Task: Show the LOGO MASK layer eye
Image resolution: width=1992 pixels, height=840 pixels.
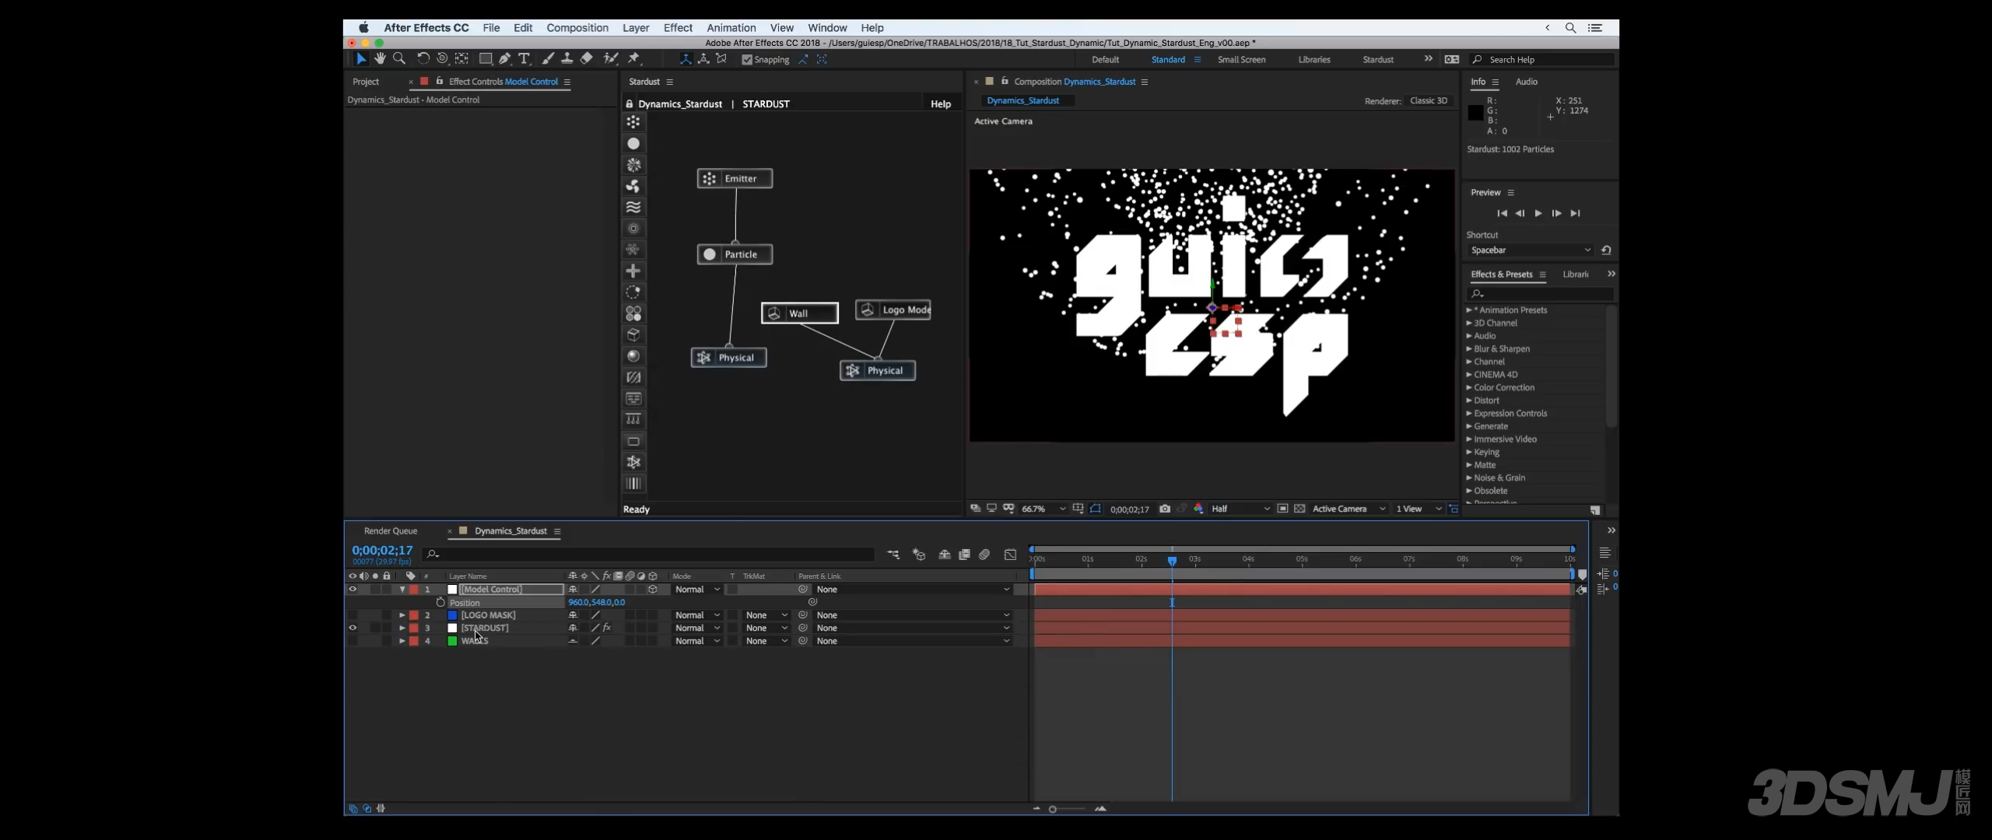Action: point(352,615)
